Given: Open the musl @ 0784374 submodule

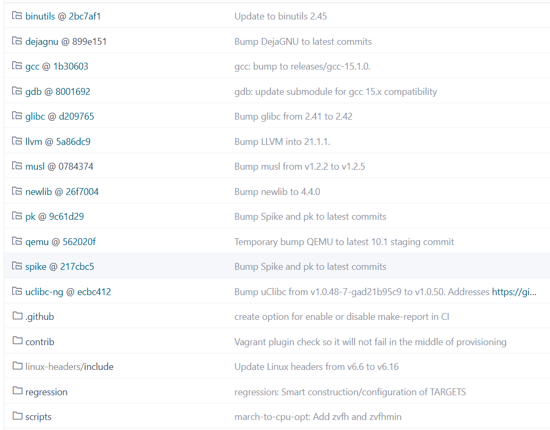Looking at the screenshot, I should [x=59, y=167].
